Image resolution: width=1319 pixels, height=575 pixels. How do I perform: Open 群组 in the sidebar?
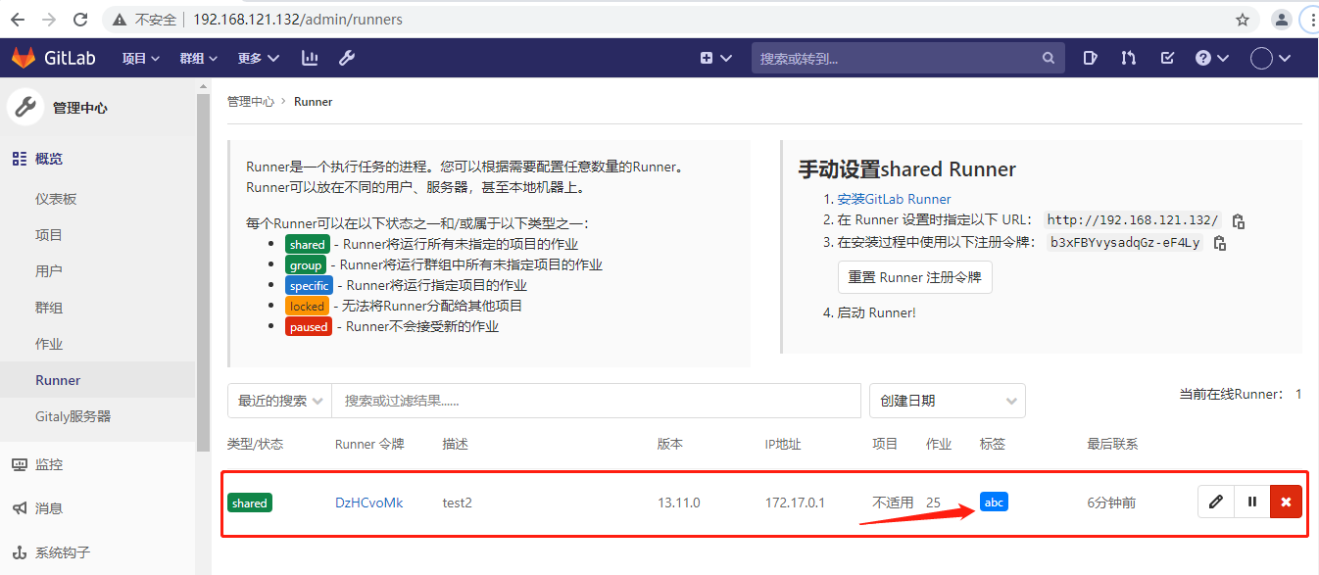[49, 308]
